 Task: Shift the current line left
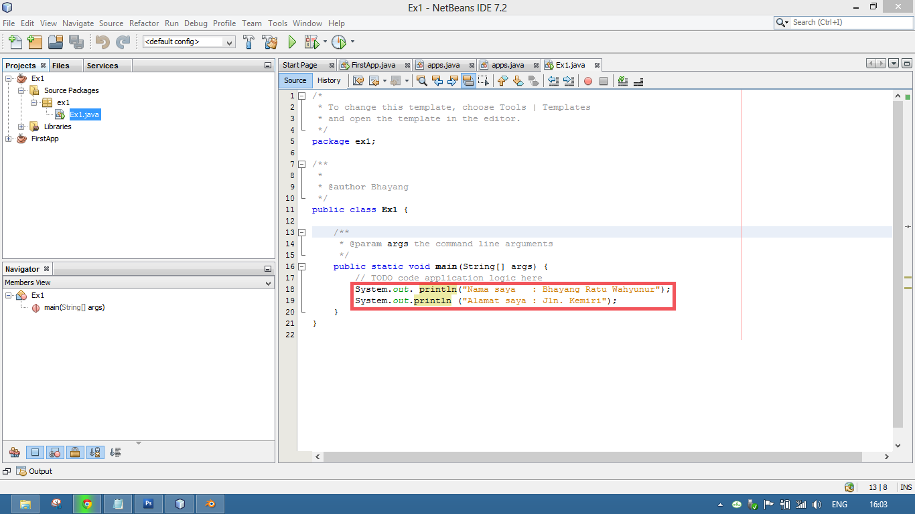(553, 81)
